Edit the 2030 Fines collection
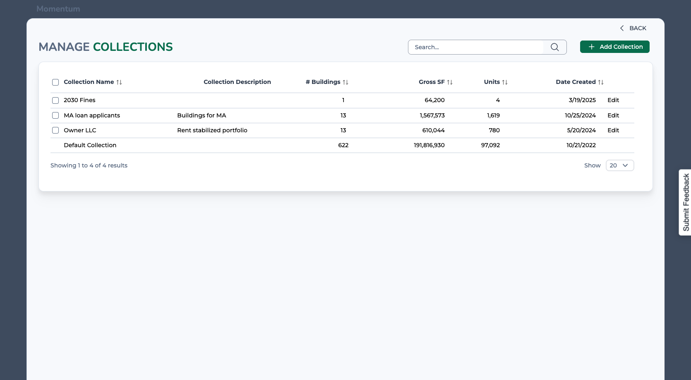The width and height of the screenshot is (691, 380). 613,100
